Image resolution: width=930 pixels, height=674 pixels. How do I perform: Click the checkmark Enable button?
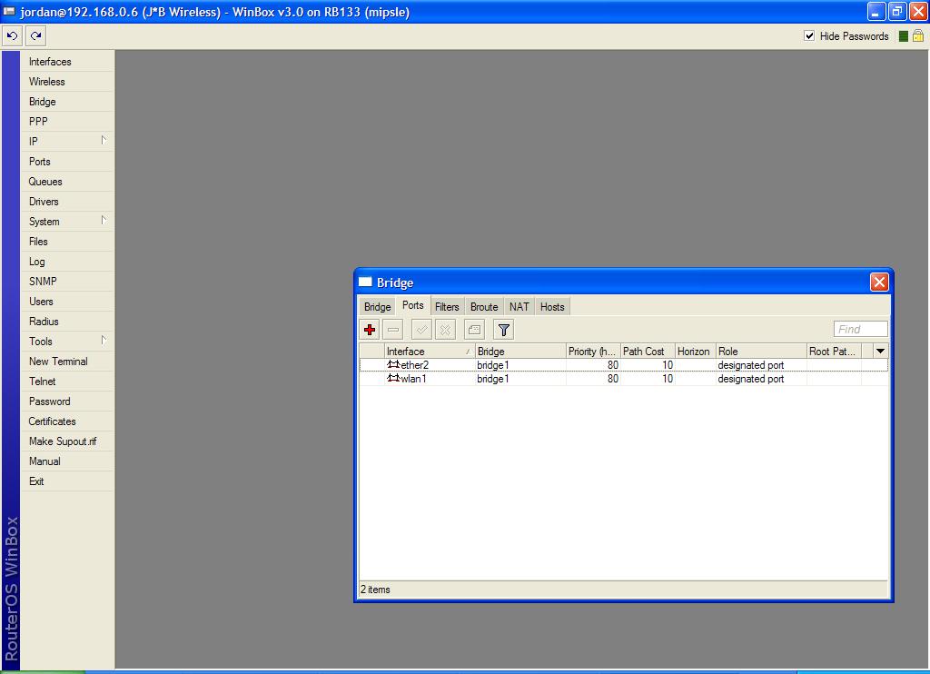pyautogui.click(x=421, y=330)
